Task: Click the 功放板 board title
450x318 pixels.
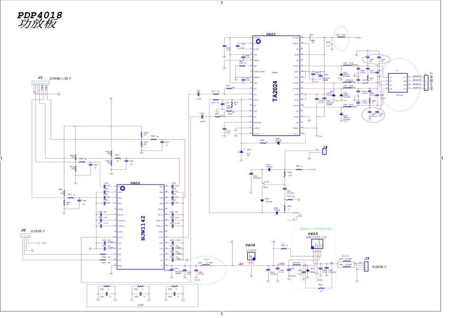Action: [32, 25]
